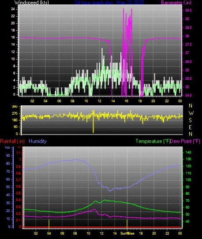The width and height of the screenshot is (202, 239).
Task: Click the 24 hour graph day title
Action: 109,2
